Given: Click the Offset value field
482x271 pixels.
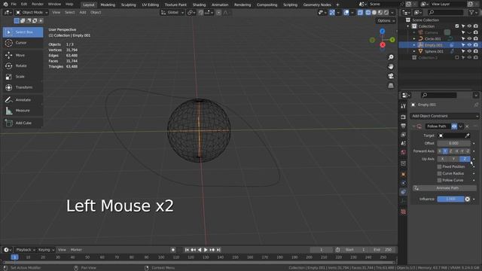Looking at the screenshot, I should pos(453,143).
